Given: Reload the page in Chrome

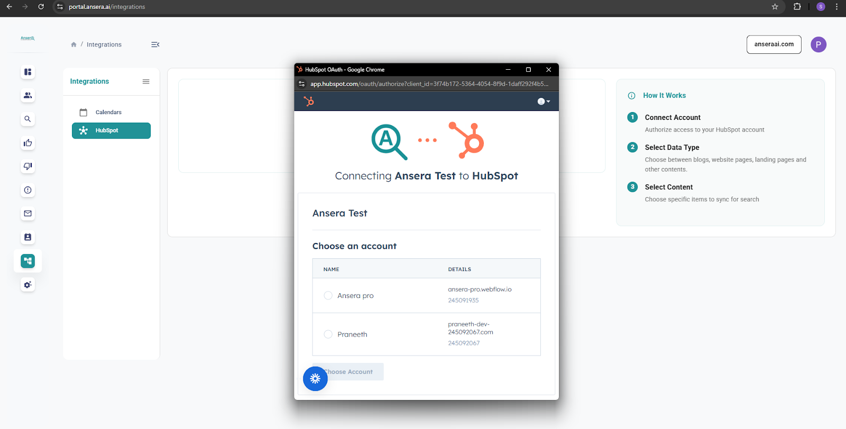Looking at the screenshot, I should (41, 7).
